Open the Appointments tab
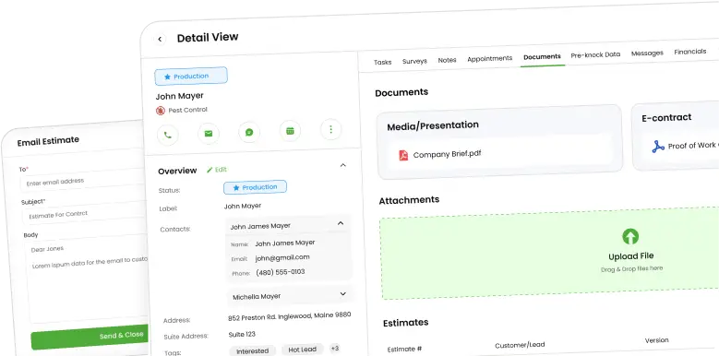Image resolution: width=719 pixels, height=356 pixels. tap(490, 59)
